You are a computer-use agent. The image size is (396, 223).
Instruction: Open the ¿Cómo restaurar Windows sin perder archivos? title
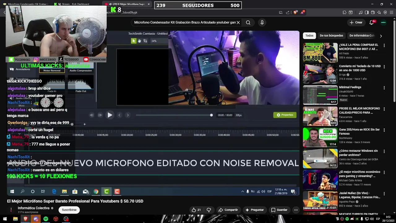tap(358, 153)
